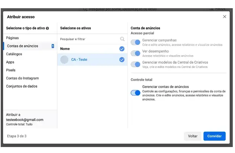Image resolution: width=235 pixels, height=153 pixels.
Task: Choose Apps in asset type list
Action: [x=10, y=62]
